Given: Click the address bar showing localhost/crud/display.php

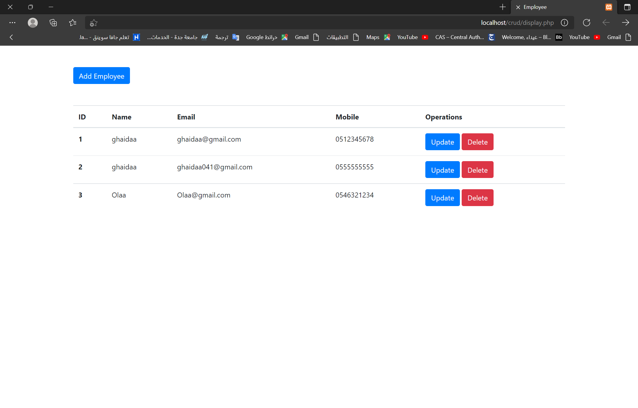Looking at the screenshot, I should click(x=517, y=22).
